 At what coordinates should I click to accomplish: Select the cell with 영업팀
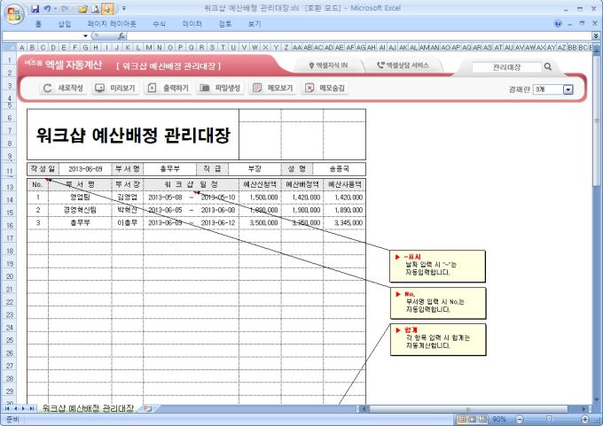pos(80,198)
